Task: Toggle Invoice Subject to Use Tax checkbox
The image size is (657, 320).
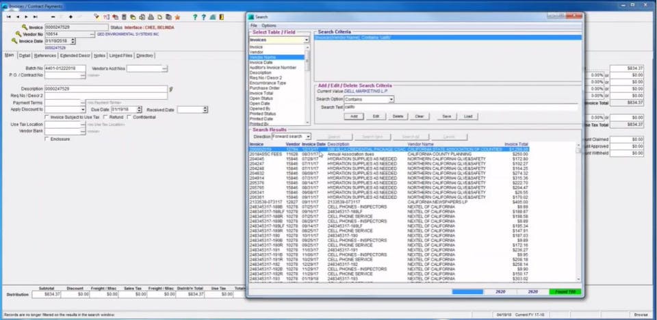Action: point(47,118)
